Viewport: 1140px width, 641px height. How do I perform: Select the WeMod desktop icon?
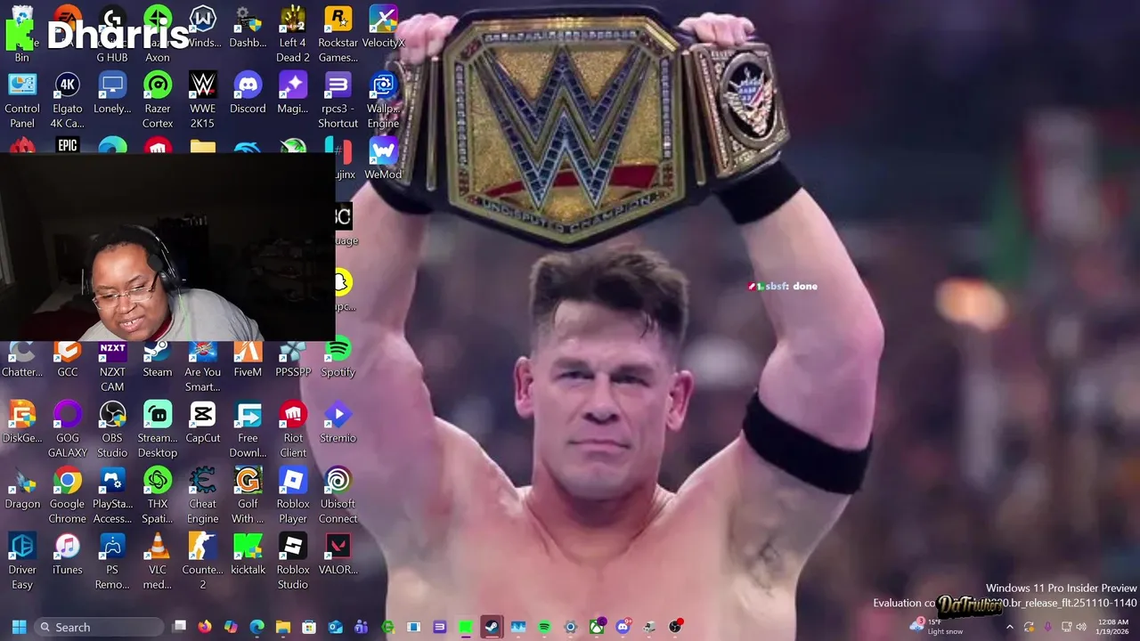(383, 158)
